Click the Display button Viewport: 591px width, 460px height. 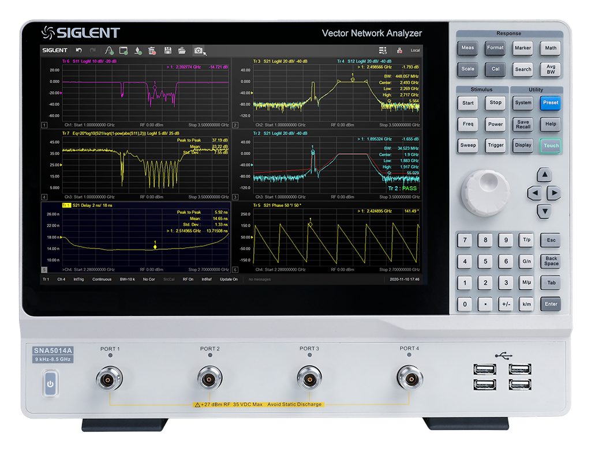[523, 145]
